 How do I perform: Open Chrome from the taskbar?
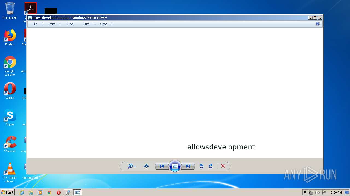[49, 192]
